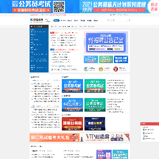Open the blue 乡镇公务员 card
Image resolution: width=159 pixels, height=159 pixels.
72,105
